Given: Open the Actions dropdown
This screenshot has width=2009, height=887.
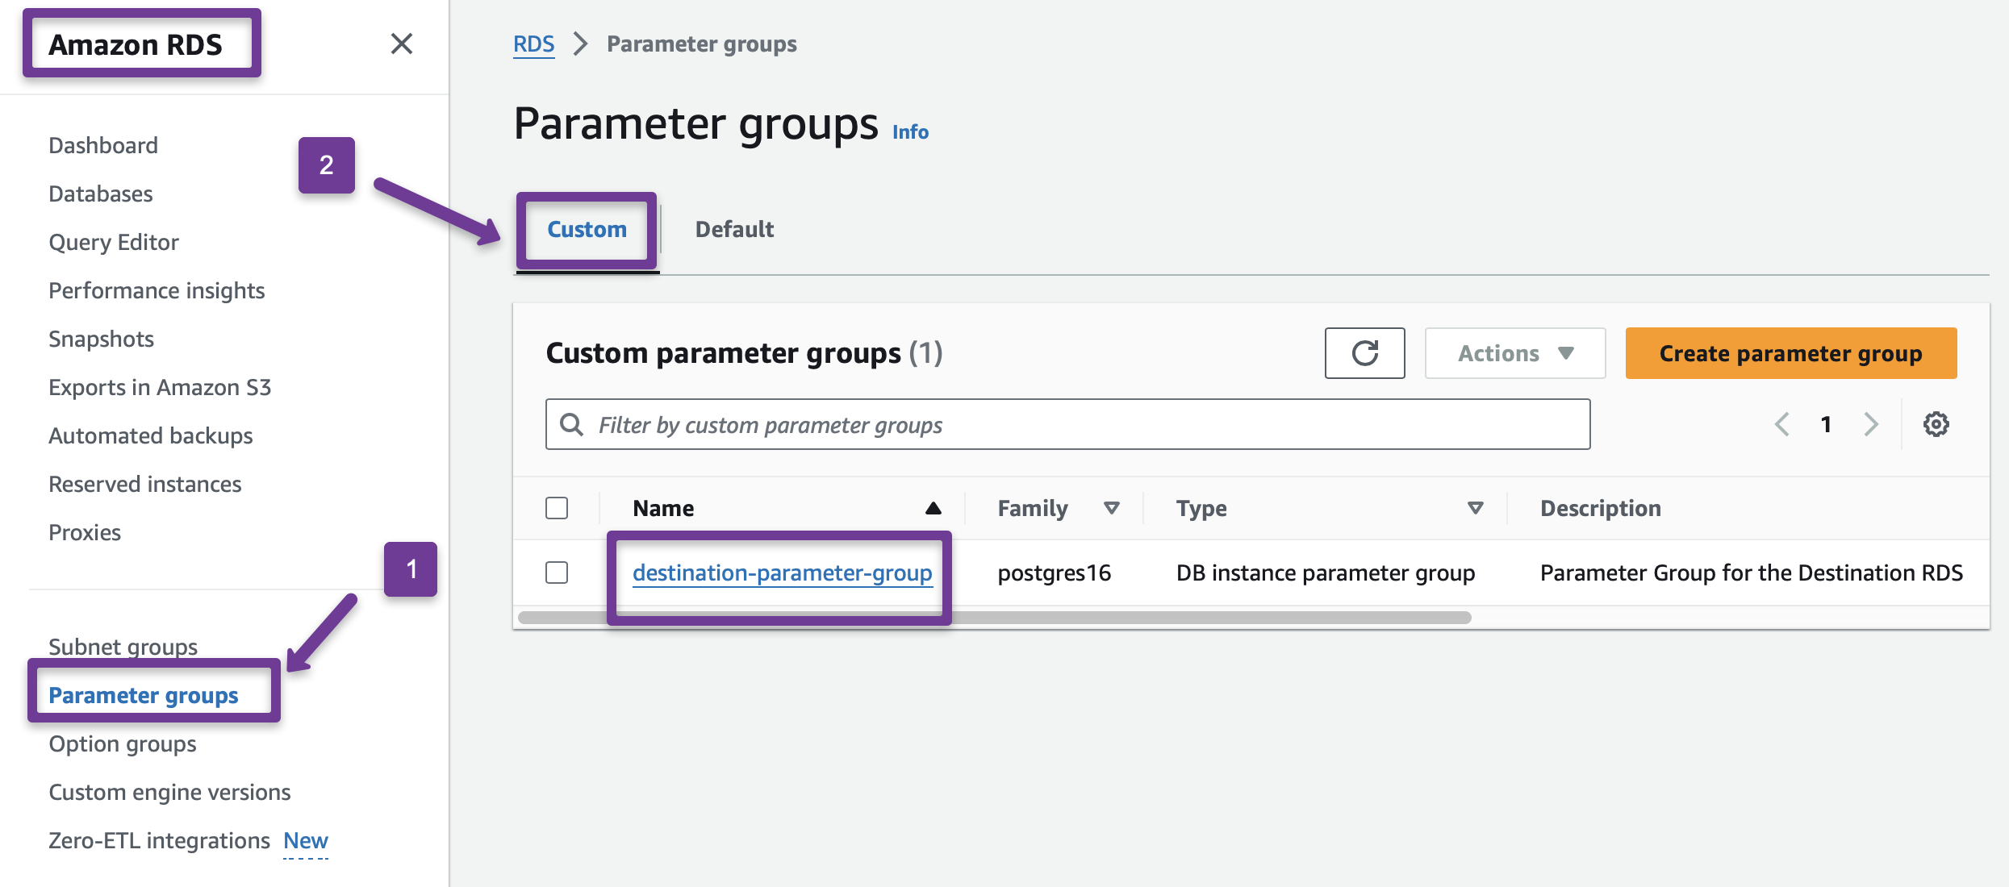Looking at the screenshot, I should pos(1514,353).
